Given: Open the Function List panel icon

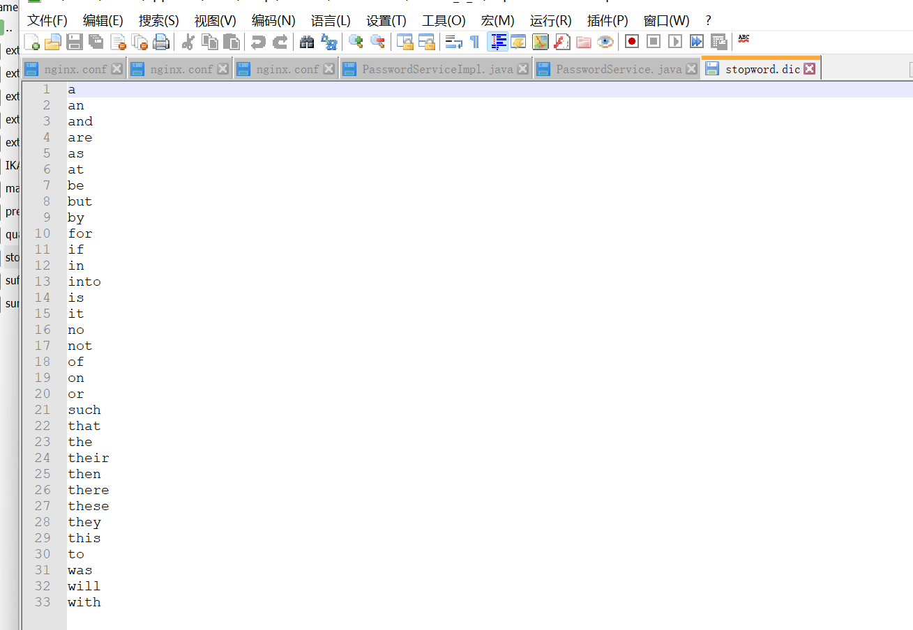Looking at the screenshot, I should pyautogui.click(x=562, y=42).
